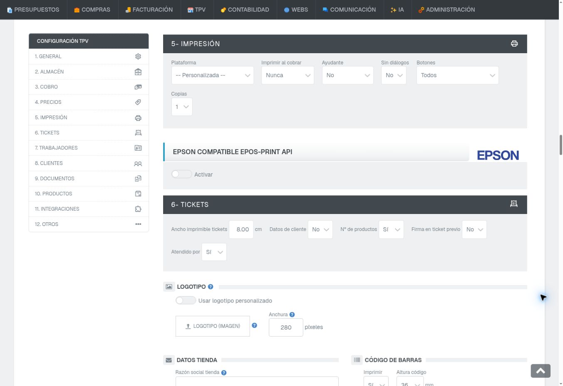
Task: Open the Botones dropdown
Action: pyautogui.click(x=458, y=75)
